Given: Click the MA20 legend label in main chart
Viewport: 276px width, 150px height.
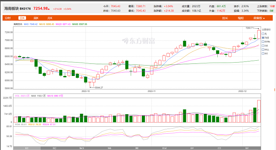Looking at the screenshot, I should point(63,24).
